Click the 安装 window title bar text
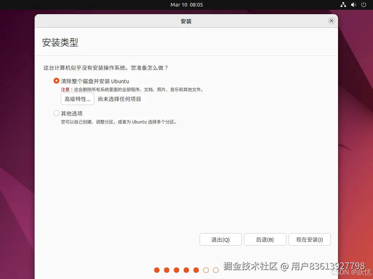Image resolution: width=373 pixels, height=279 pixels. [x=186, y=21]
